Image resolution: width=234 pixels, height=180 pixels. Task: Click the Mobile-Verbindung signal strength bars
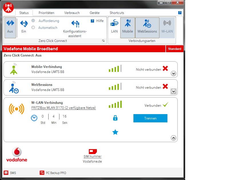tap(115, 68)
